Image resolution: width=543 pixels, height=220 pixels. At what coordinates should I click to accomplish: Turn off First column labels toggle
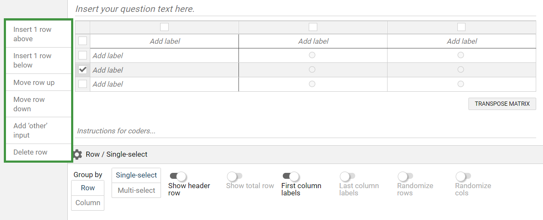tap(290, 176)
